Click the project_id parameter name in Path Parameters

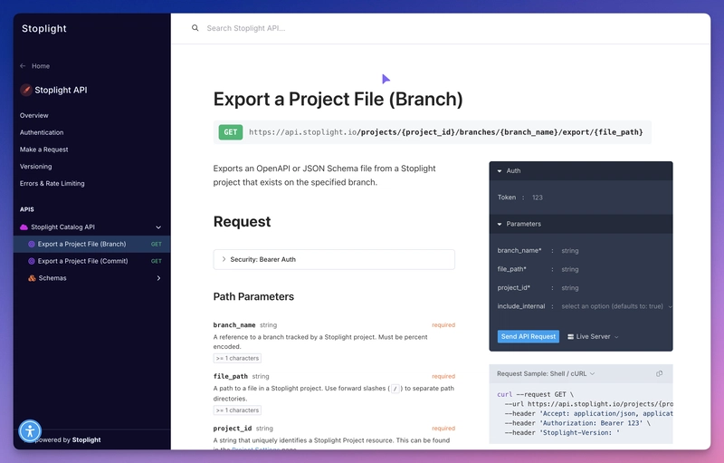233,429
